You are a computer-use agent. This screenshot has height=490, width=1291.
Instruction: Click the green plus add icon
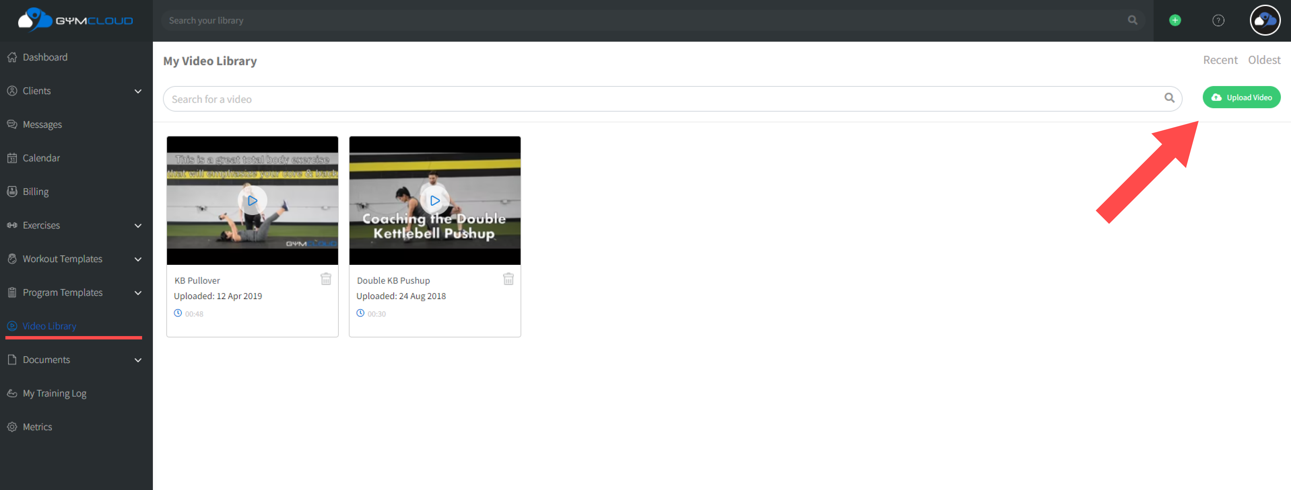click(1175, 21)
